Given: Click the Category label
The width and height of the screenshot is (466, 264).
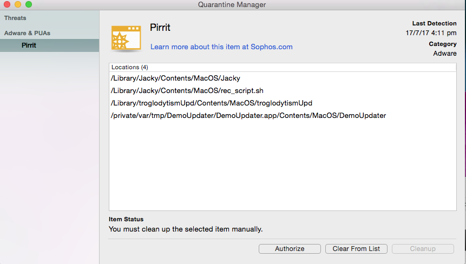Looking at the screenshot, I should tap(443, 44).
